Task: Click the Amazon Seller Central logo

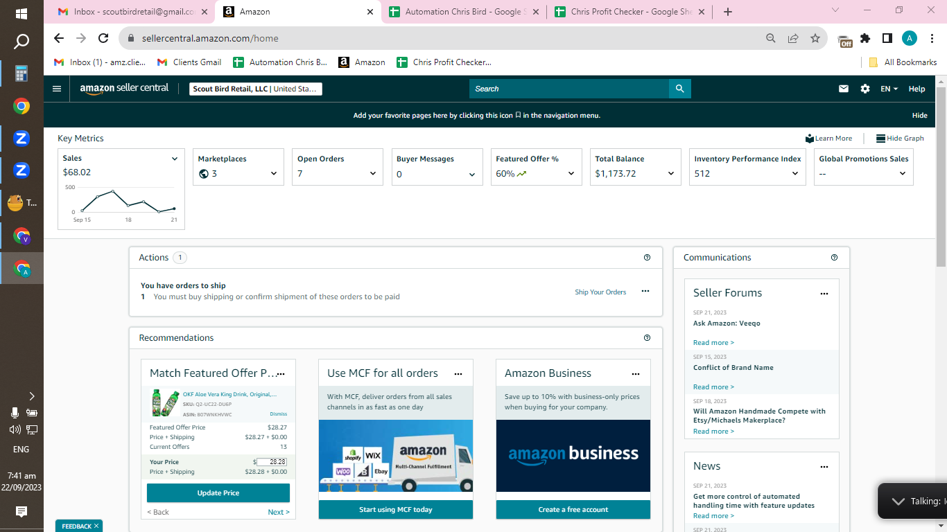Action: coord(124,89)
